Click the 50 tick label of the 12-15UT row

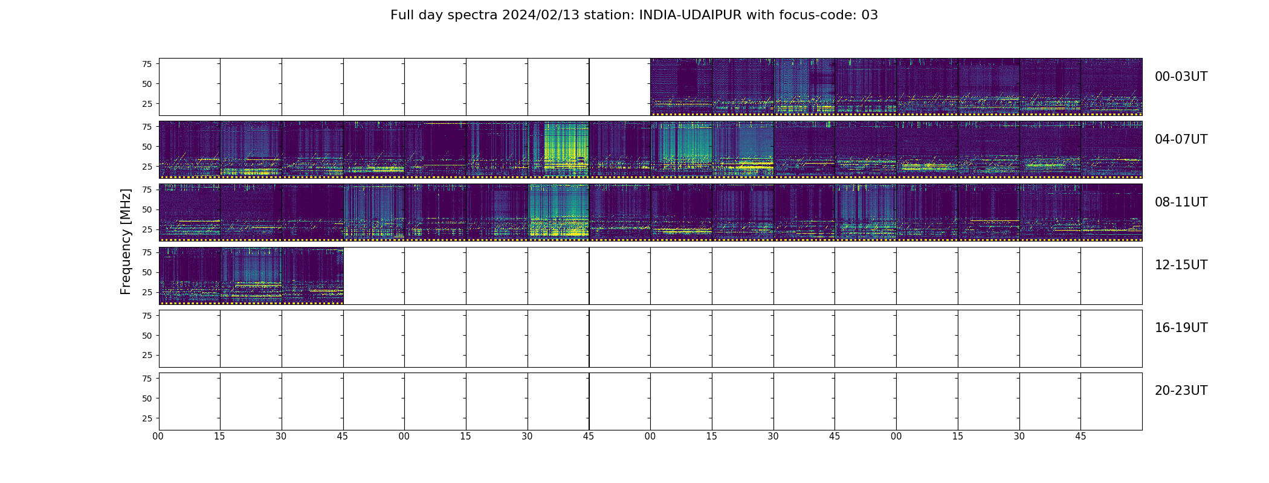coord(147,272)
